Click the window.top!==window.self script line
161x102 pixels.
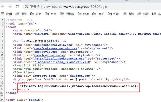point(79,86)
